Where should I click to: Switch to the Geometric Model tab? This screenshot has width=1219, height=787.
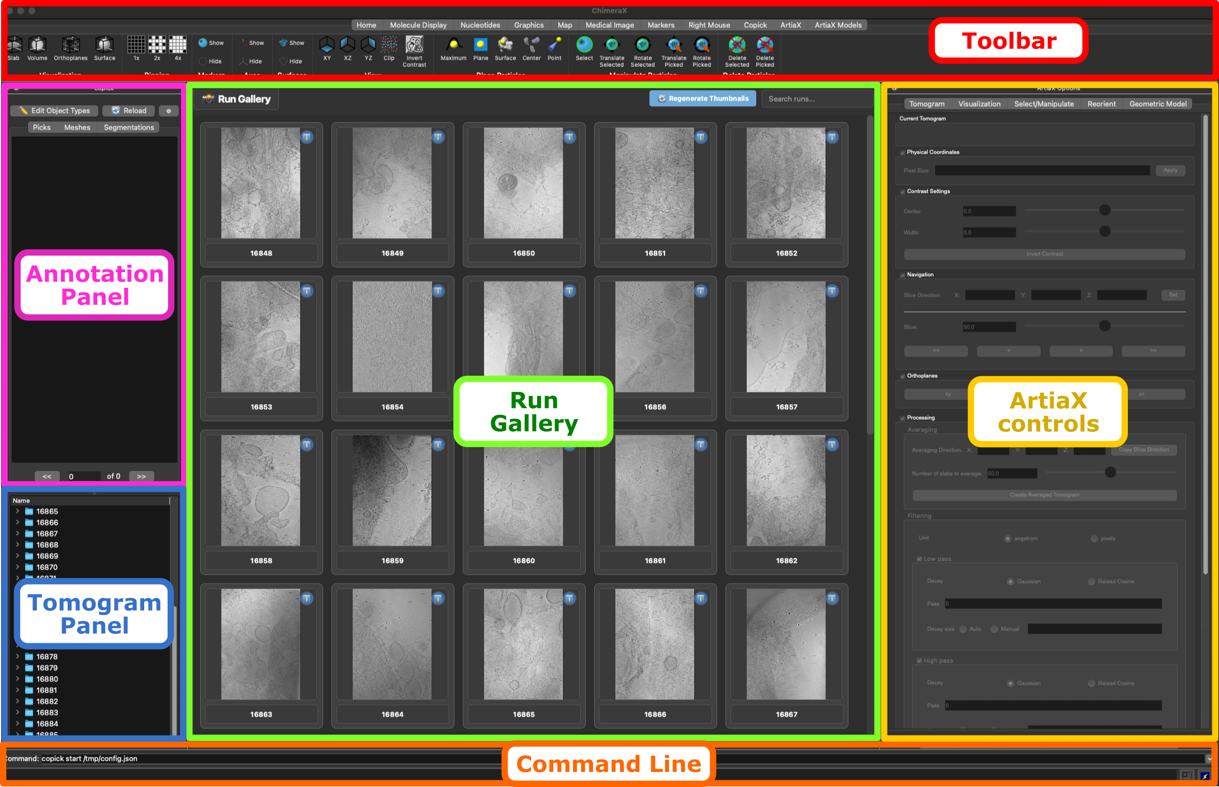coord(1158,103)
